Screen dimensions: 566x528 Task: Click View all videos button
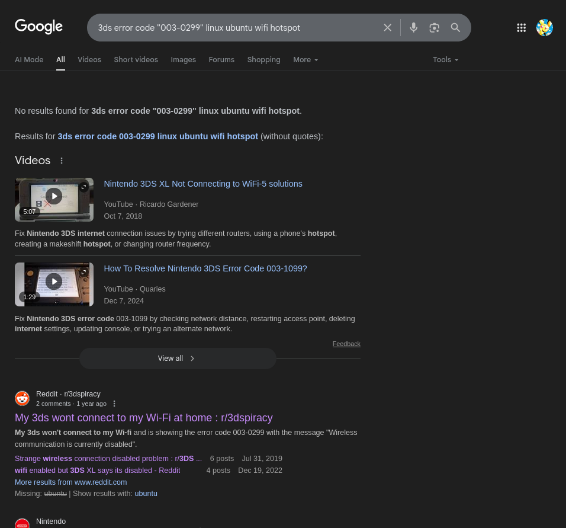pos(178,358)
